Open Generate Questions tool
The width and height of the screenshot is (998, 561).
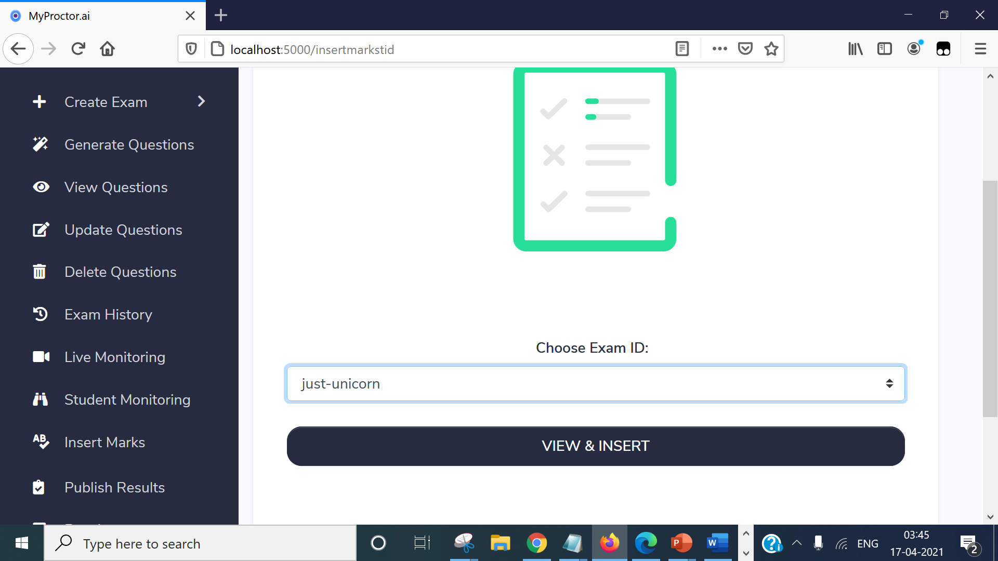[129, 144]
